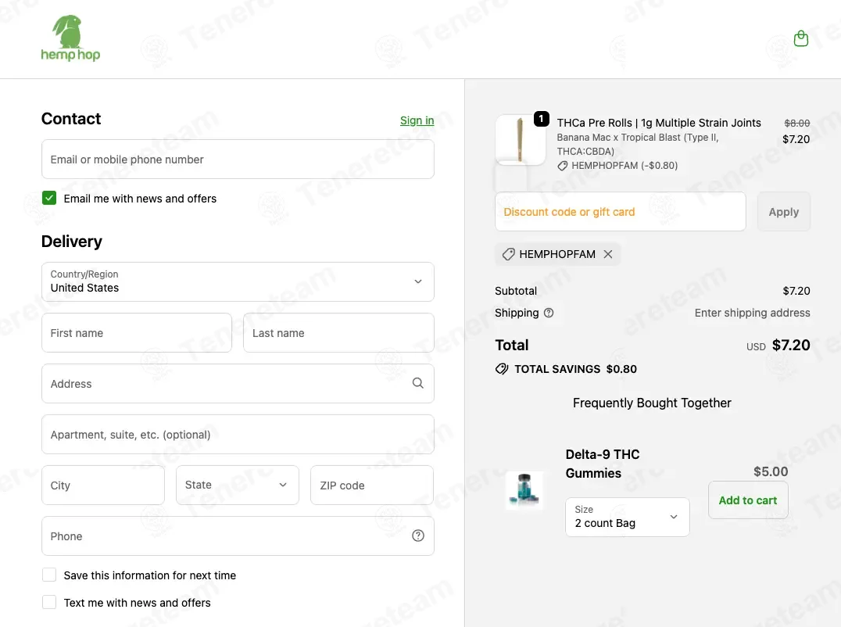Focus the Last name field
Viewport: 841px width, 627px height.
pos(338,332)
